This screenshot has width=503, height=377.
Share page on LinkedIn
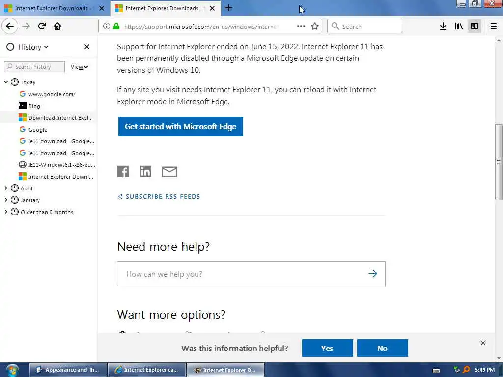click(x=145, y=171)
